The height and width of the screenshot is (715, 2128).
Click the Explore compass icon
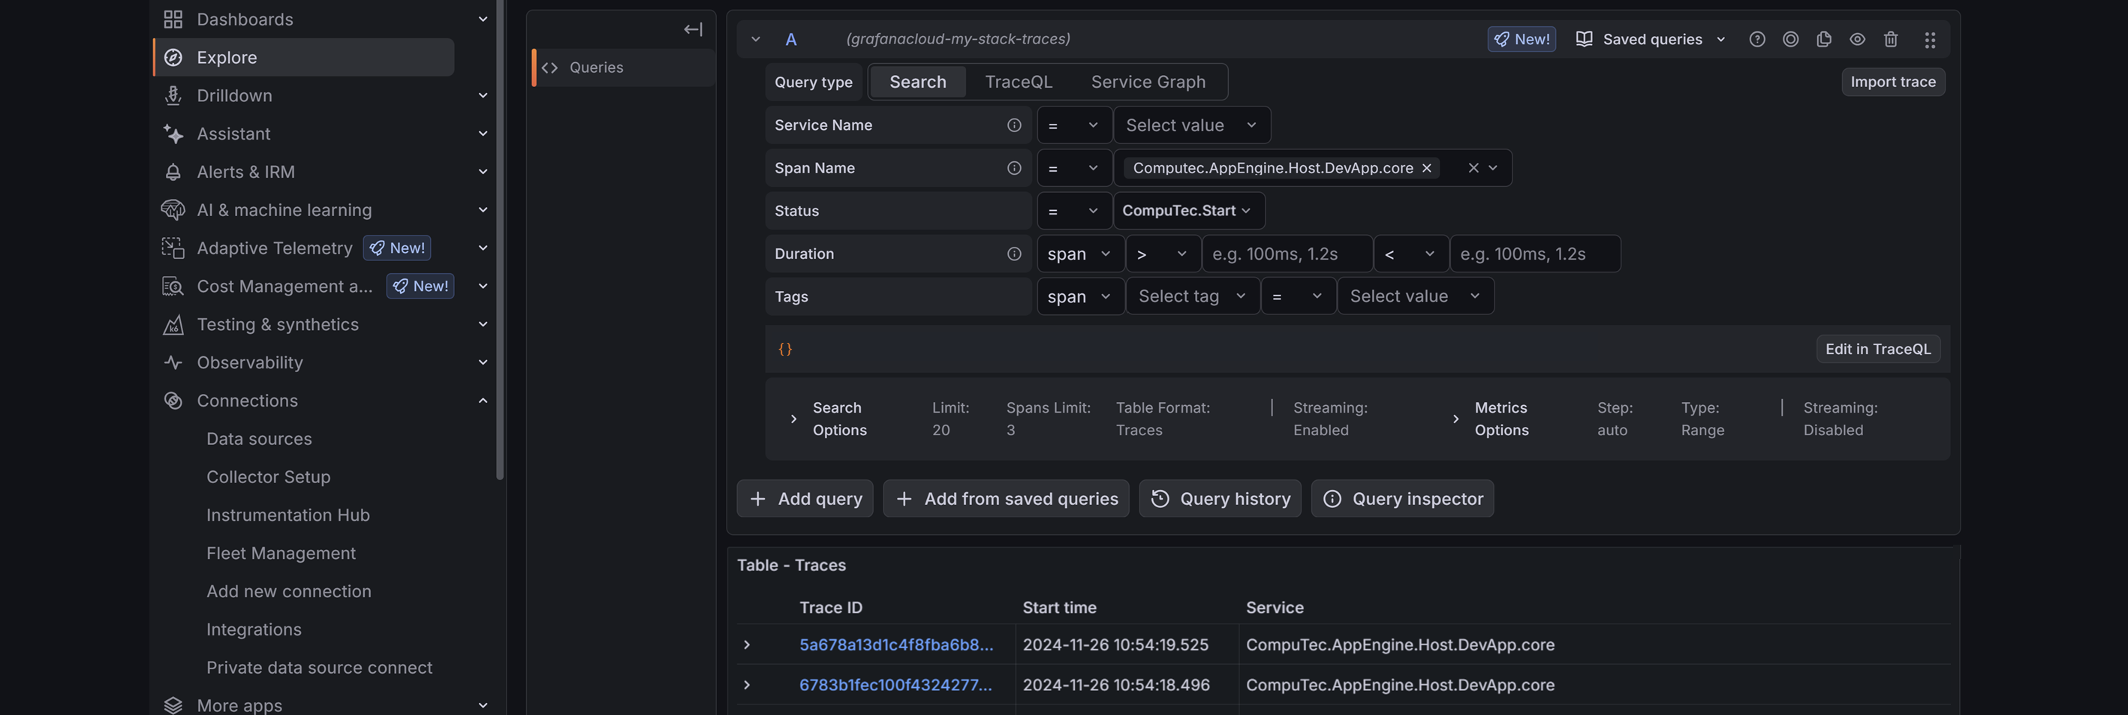[x=173, y=57]
